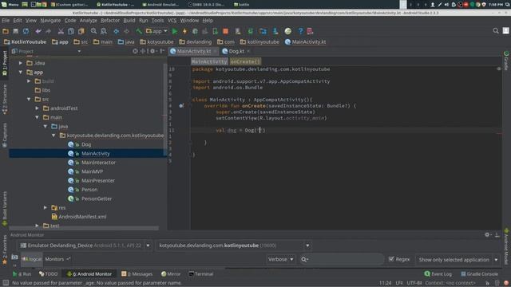Click the Help question mark icon

pyautogui.click(x=300, y=31)
